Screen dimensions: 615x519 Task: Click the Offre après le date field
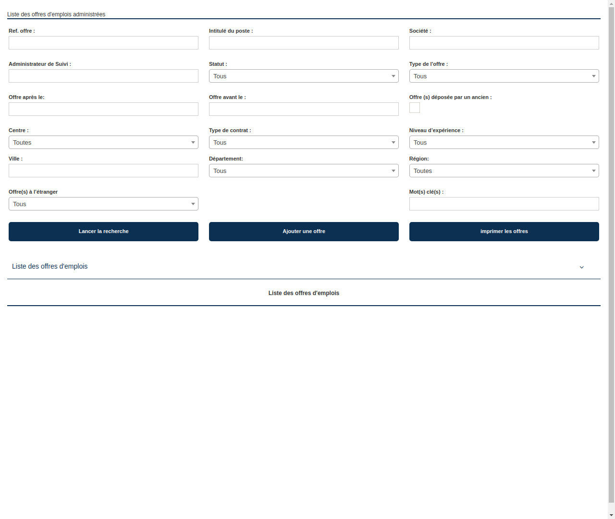coord(103,109)
